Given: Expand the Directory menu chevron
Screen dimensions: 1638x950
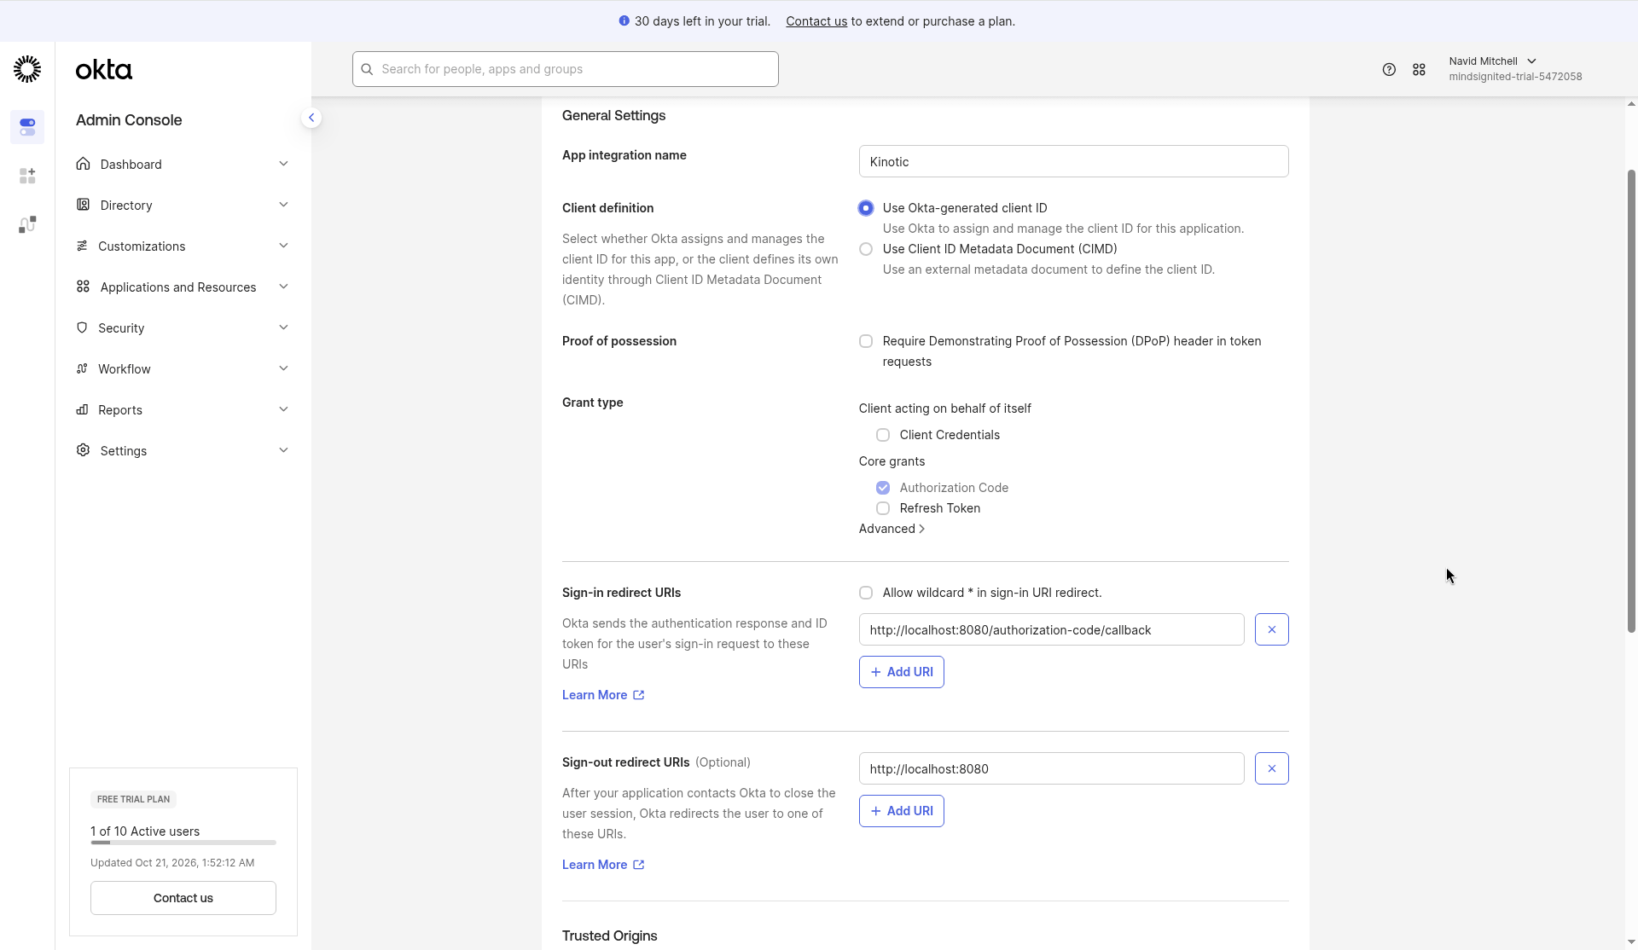Looking at the screenshot, I should coord(283,205).
